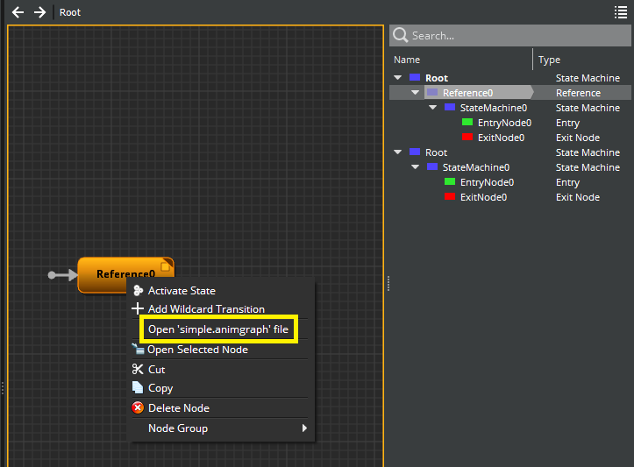The width and height of the screenshot is (634, 467).
Task: Collapse the first Root tree item
Action: (399, 78)
